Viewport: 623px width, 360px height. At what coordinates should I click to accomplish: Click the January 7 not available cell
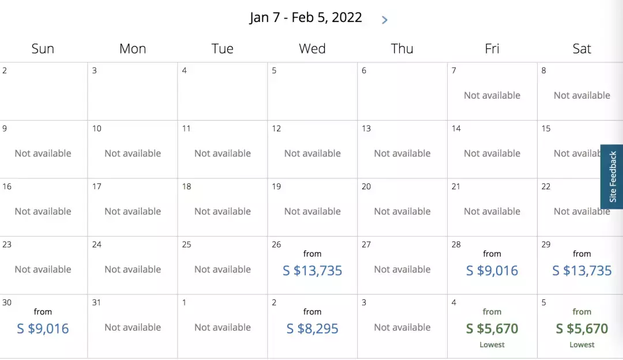pos(492,95)
